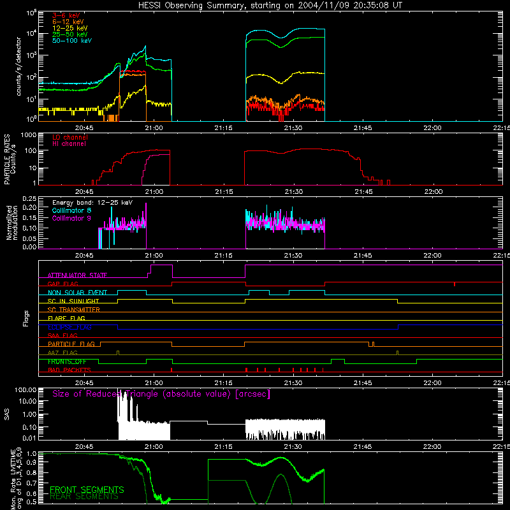Click the A47 FLAG label
Screen dimensions: 510x510
[62, 353]
